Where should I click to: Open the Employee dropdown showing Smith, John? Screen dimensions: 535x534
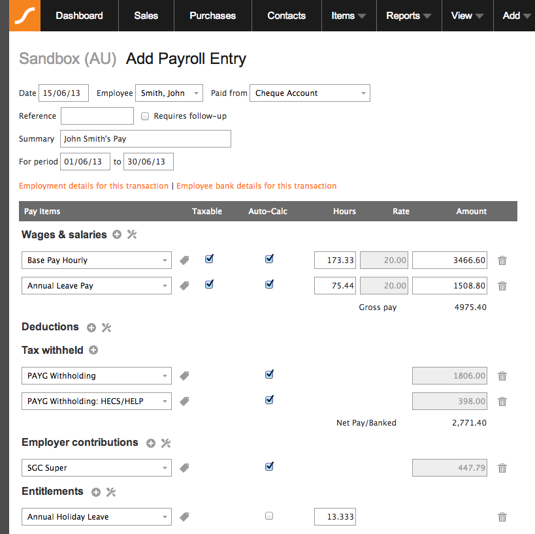click(x=169, y=93)
